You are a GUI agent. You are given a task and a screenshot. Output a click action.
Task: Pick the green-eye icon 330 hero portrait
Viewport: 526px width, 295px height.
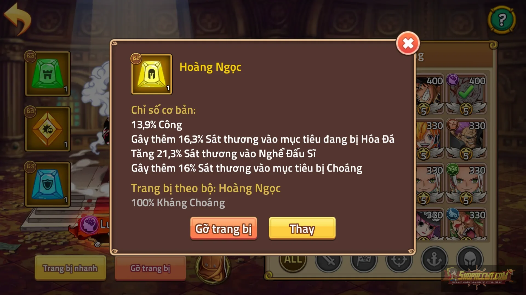click(x=466, y=184)
